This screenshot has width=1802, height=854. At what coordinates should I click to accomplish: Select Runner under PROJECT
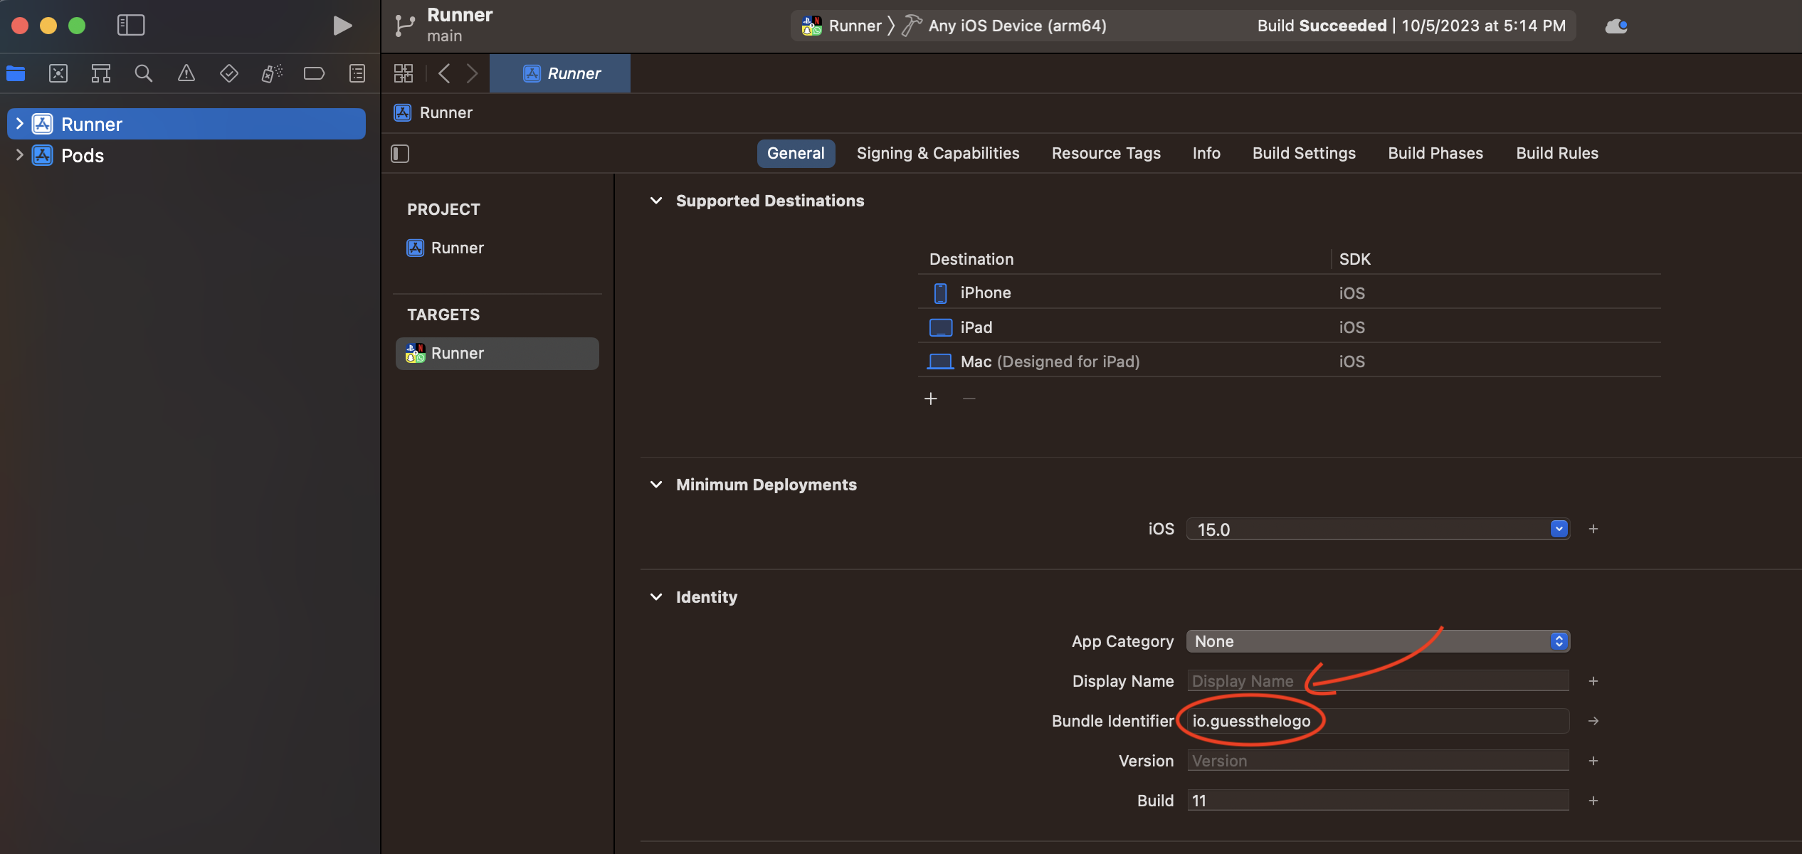pos(497,248)
